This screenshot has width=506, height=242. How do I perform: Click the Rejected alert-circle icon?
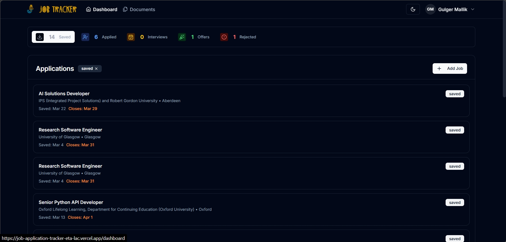[224, 37]
